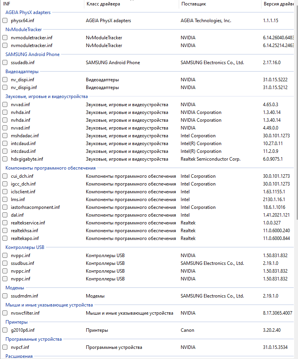The width and height of the screenshot is (298, 359).
Task: Check the iastorhsacomponent.inf checkbox
Action: tap(5, 207)
